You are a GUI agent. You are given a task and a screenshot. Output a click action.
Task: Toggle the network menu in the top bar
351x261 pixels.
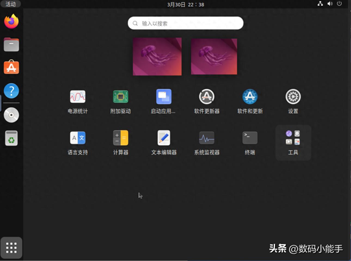pos(320,4)
